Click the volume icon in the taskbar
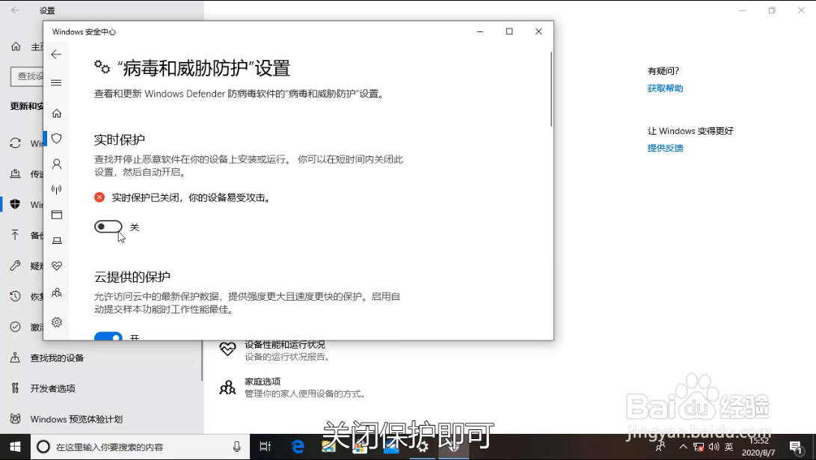 point(714,445)
